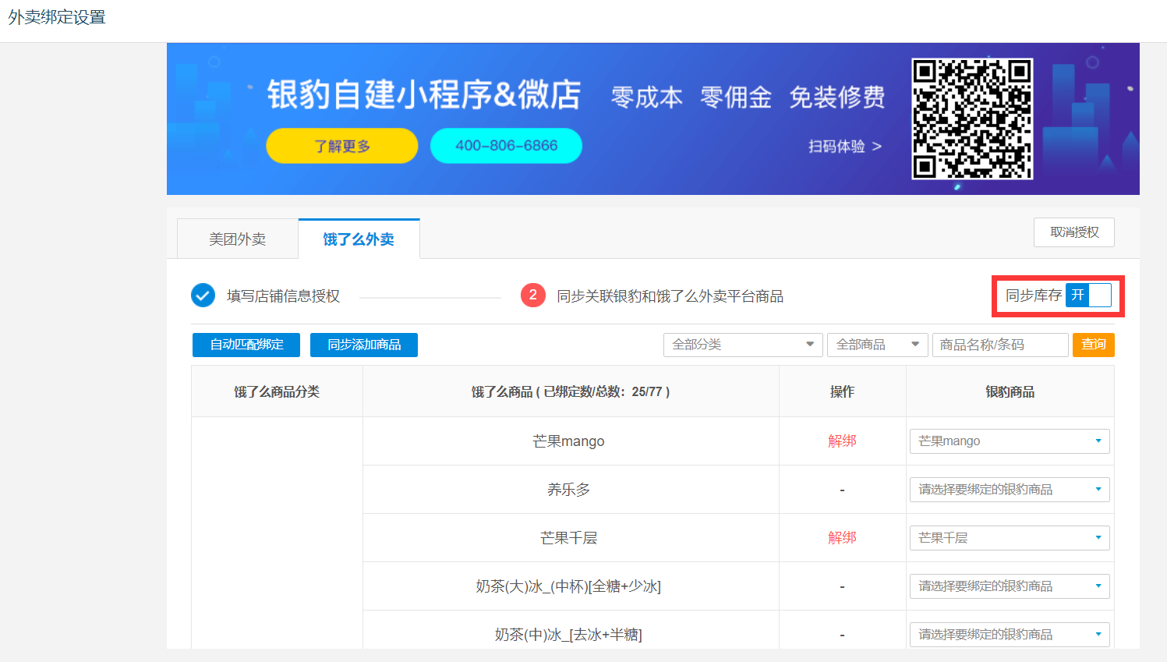Open the 全部商品 filter dropdown

click(878, 345)
